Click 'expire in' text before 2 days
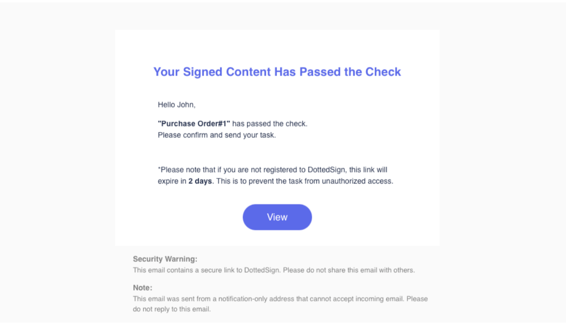566x324 pixels. [172, 181]
